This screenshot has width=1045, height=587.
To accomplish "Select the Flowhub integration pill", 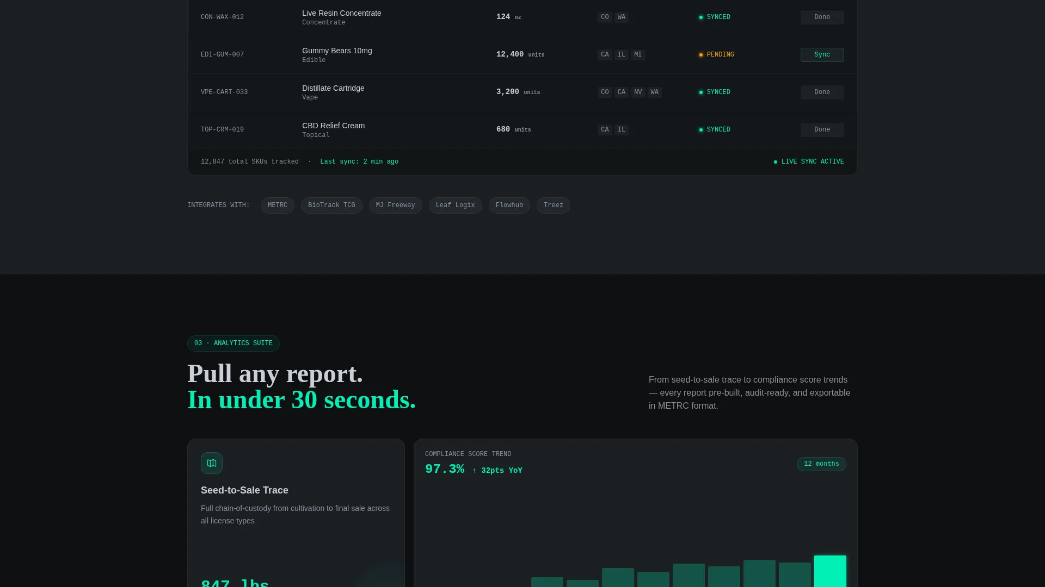I will coord(509,205).
